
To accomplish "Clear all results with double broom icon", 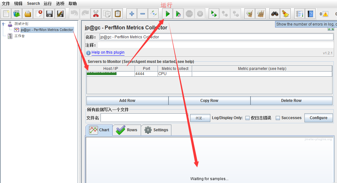I will coord(261,14).
